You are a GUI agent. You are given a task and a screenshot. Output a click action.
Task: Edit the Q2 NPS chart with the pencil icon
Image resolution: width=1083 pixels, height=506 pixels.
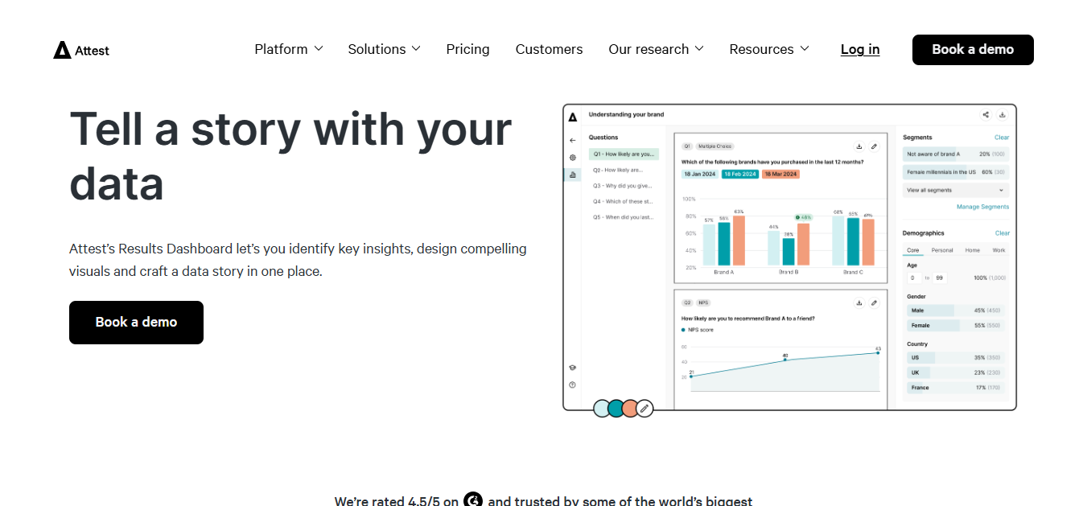pos(875,303)
